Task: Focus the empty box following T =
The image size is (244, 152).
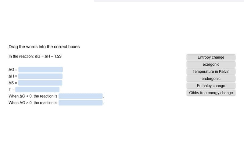Action: click(x=37, y=89)
